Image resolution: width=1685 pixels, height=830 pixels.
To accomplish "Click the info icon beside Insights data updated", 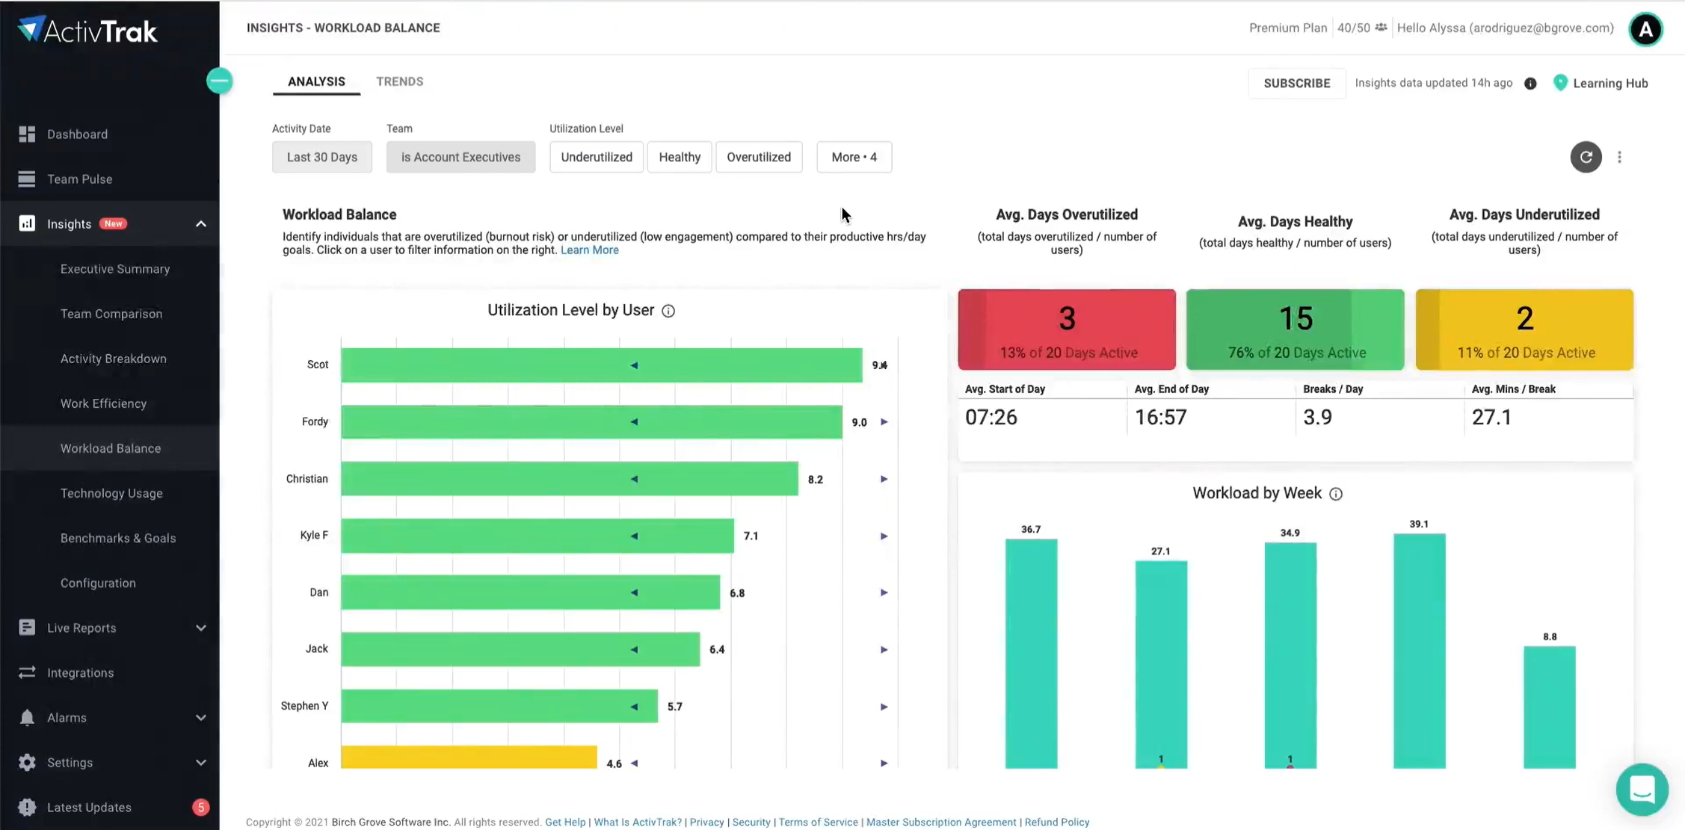I will click(1530, 84).
